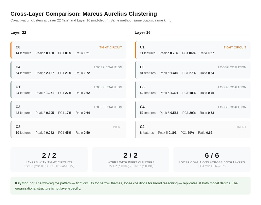The width and height of the screenshot is (261, 205).
Task: Click the subtitle about co-activation clusters
Action: point(91,20)
